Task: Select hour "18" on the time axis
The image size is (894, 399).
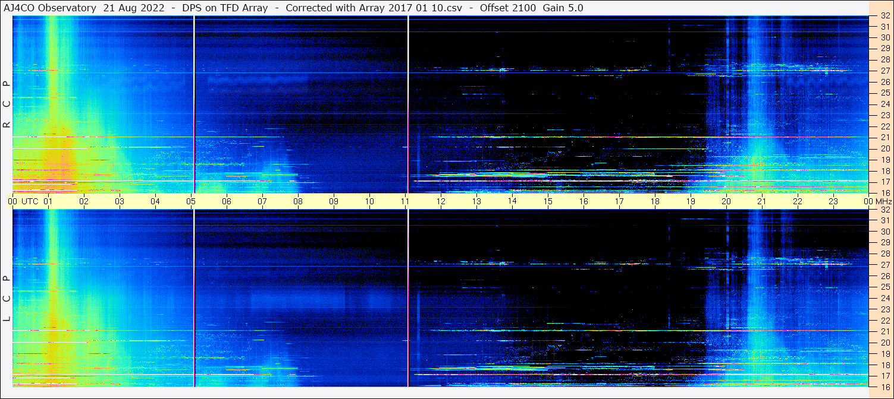Action: (x=655, y=201)
